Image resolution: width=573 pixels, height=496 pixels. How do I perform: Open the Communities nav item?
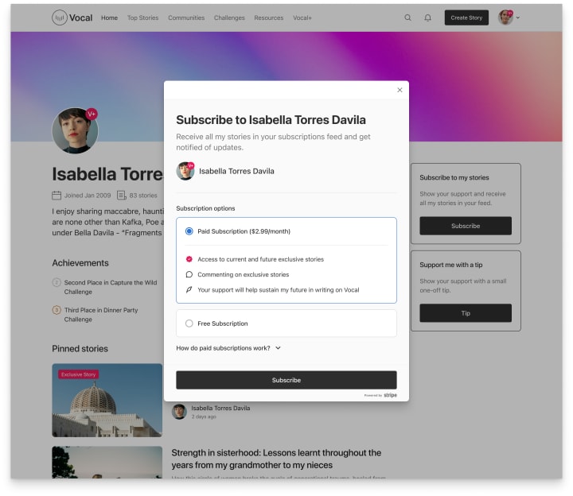coord(186,17)
